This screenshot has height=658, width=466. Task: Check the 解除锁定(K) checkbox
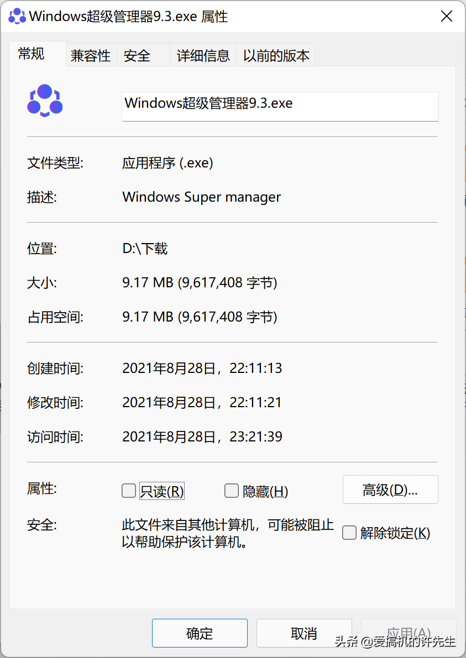349,533
